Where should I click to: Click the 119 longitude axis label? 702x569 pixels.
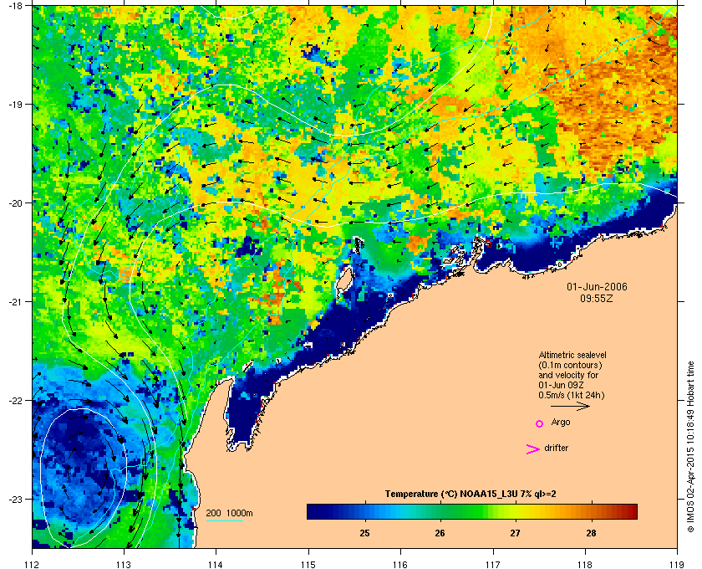click(677, 565)
